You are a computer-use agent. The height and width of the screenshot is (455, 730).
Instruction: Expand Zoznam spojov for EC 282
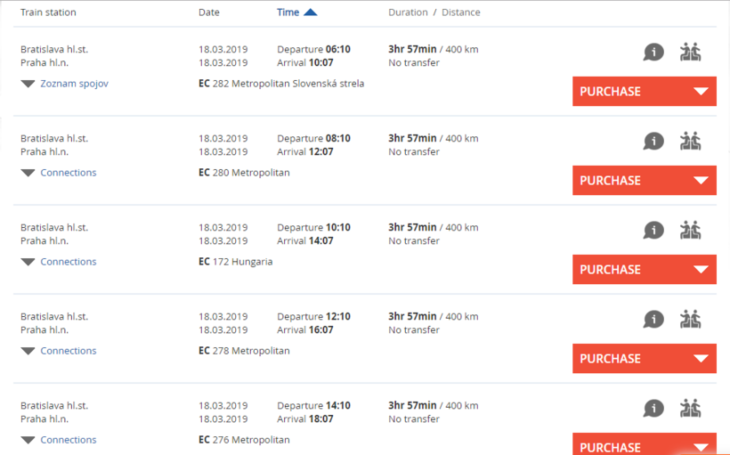pyautogui.click(x=74, y=84)
